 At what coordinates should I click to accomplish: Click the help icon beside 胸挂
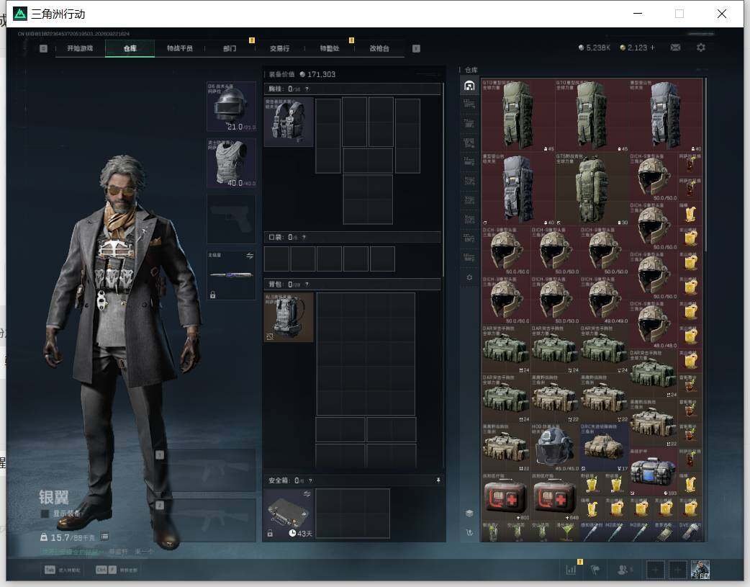(x=307, y=89)
